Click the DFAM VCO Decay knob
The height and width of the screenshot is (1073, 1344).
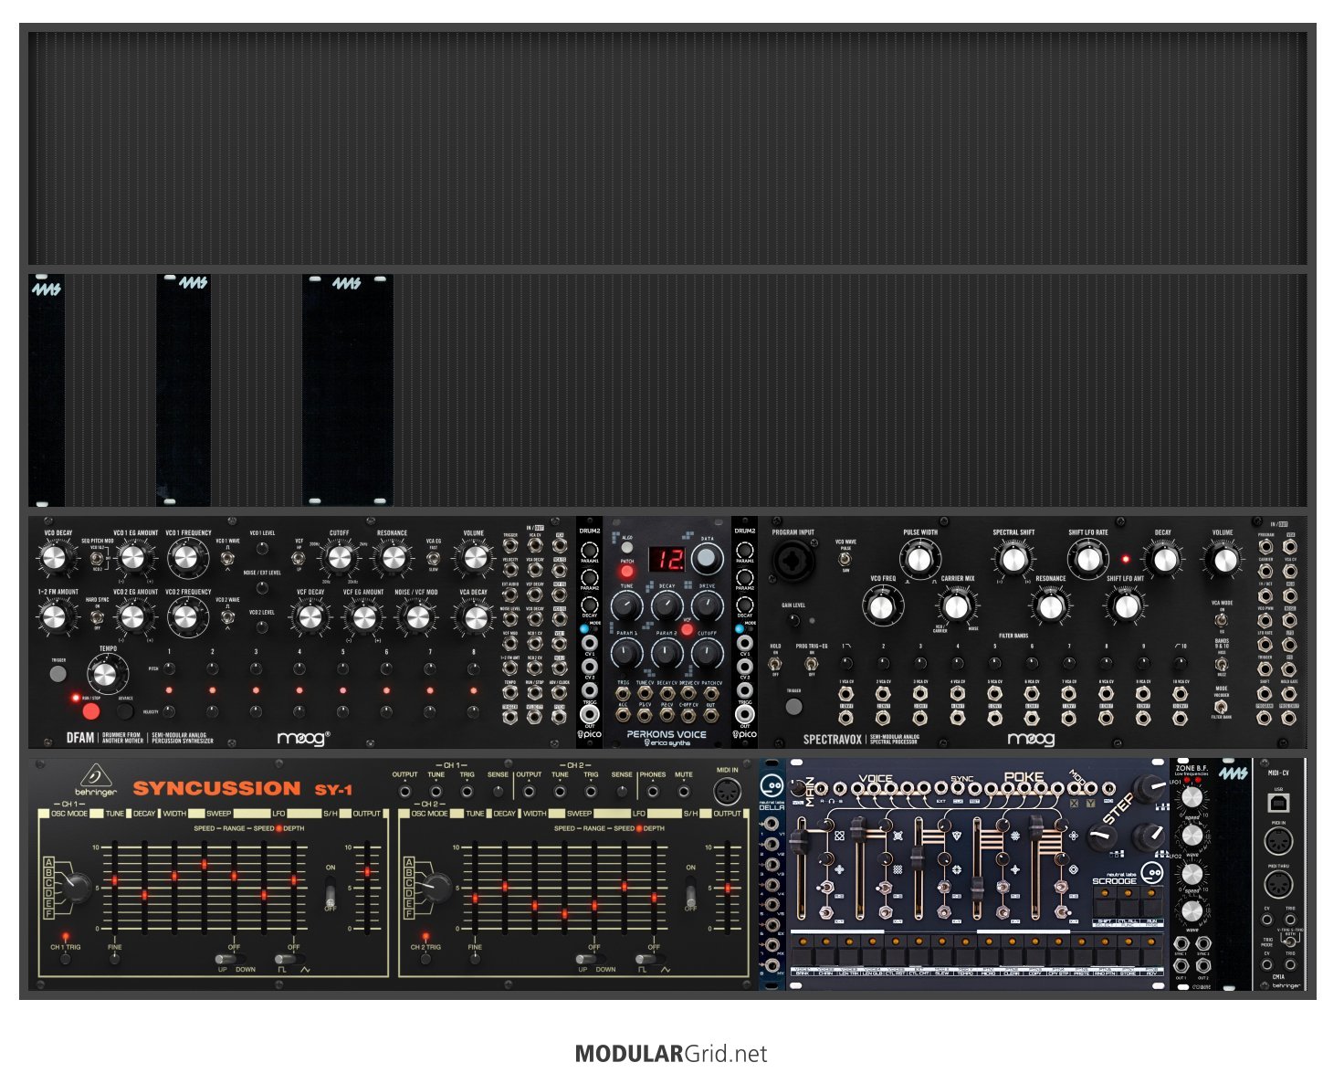[x=56, y=558]
